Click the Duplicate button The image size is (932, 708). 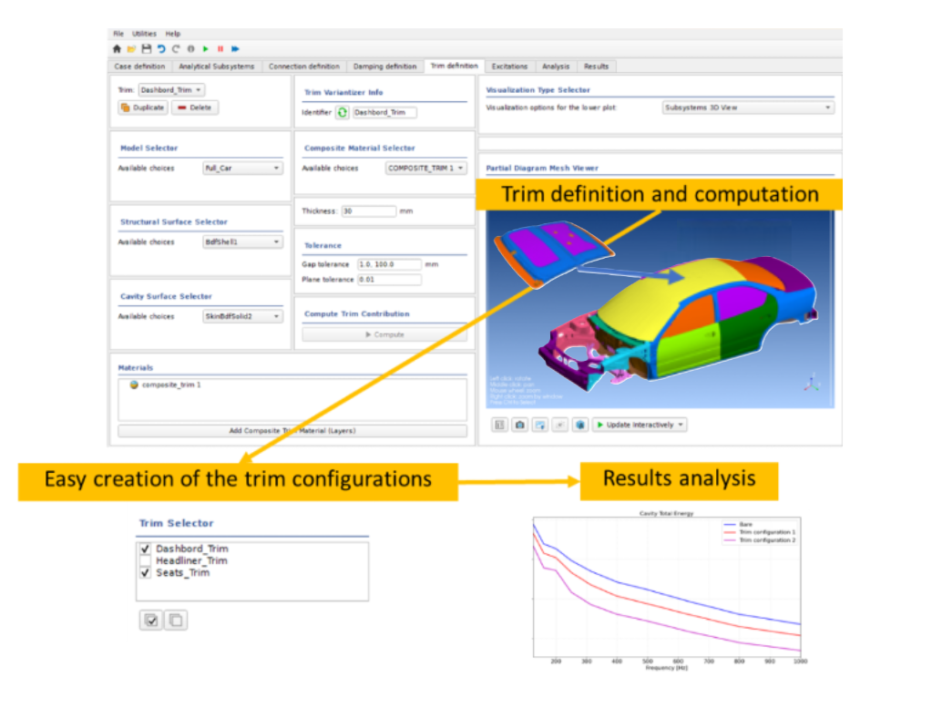143,108
